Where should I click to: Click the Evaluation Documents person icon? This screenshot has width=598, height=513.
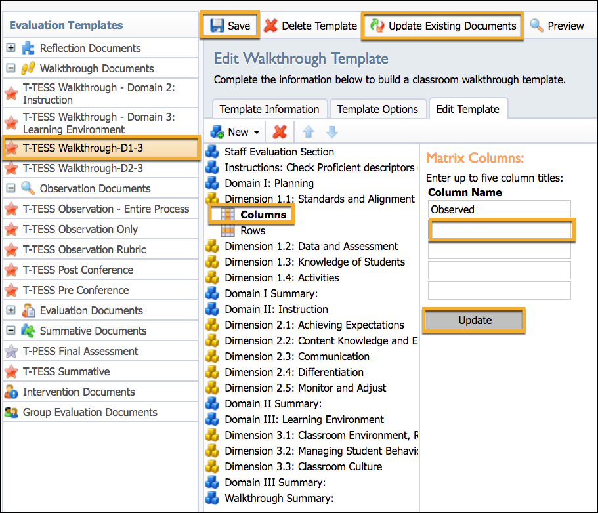(x=28, y=310)
